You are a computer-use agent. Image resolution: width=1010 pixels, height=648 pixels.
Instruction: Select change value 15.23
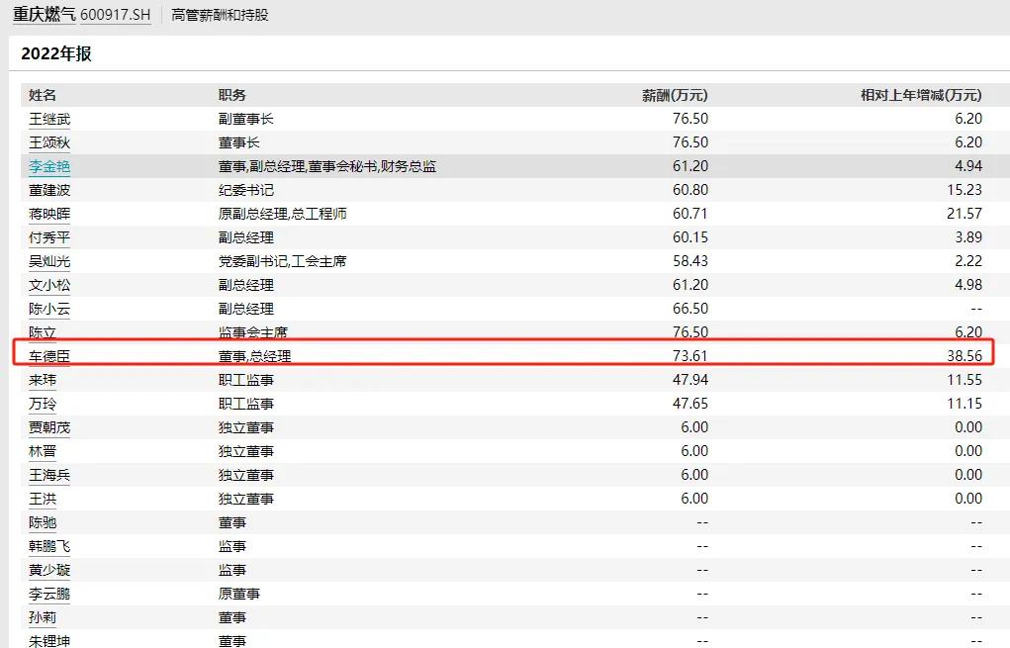pos(964,191)
